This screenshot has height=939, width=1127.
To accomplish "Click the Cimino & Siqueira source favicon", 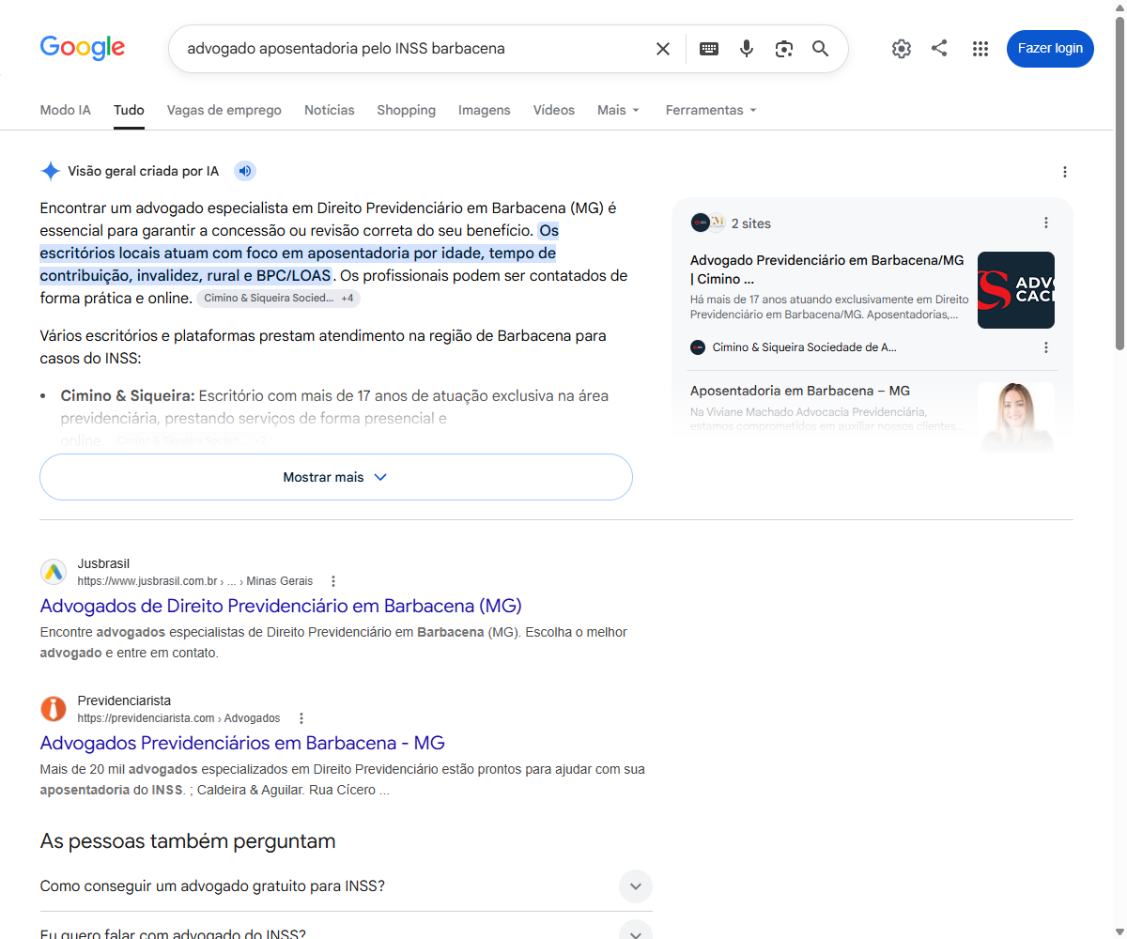I will coord(698,347).
